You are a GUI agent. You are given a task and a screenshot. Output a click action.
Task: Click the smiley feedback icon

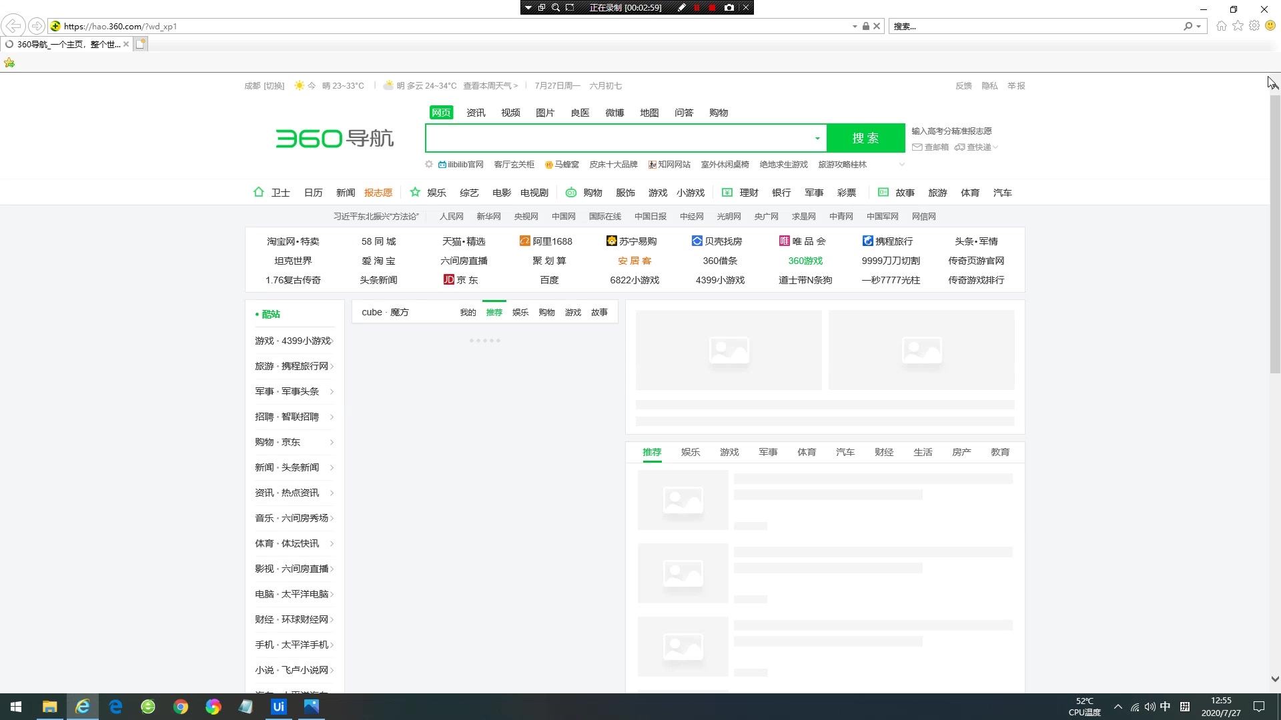click(x=1270, y=26)
